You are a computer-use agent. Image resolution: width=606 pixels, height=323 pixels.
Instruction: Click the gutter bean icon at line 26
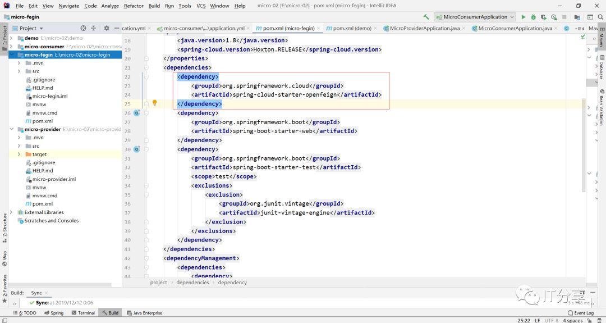(x=136, y=113)
